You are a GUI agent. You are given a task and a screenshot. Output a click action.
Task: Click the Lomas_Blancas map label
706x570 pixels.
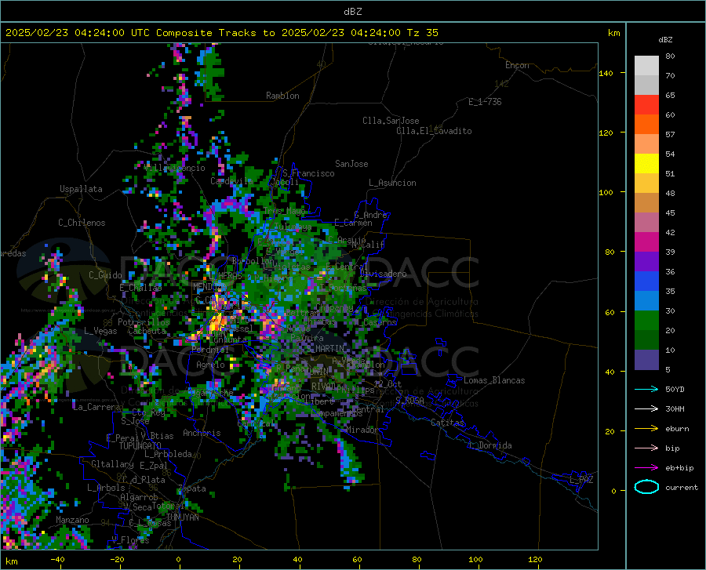[494, 380]
